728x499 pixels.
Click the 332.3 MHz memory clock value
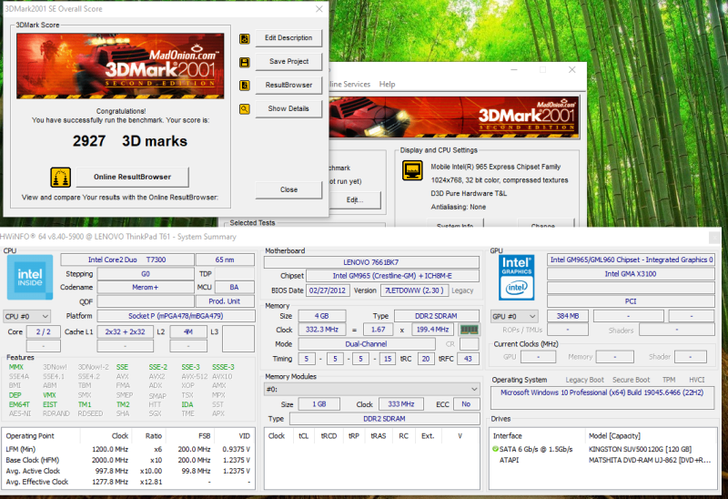322,330
